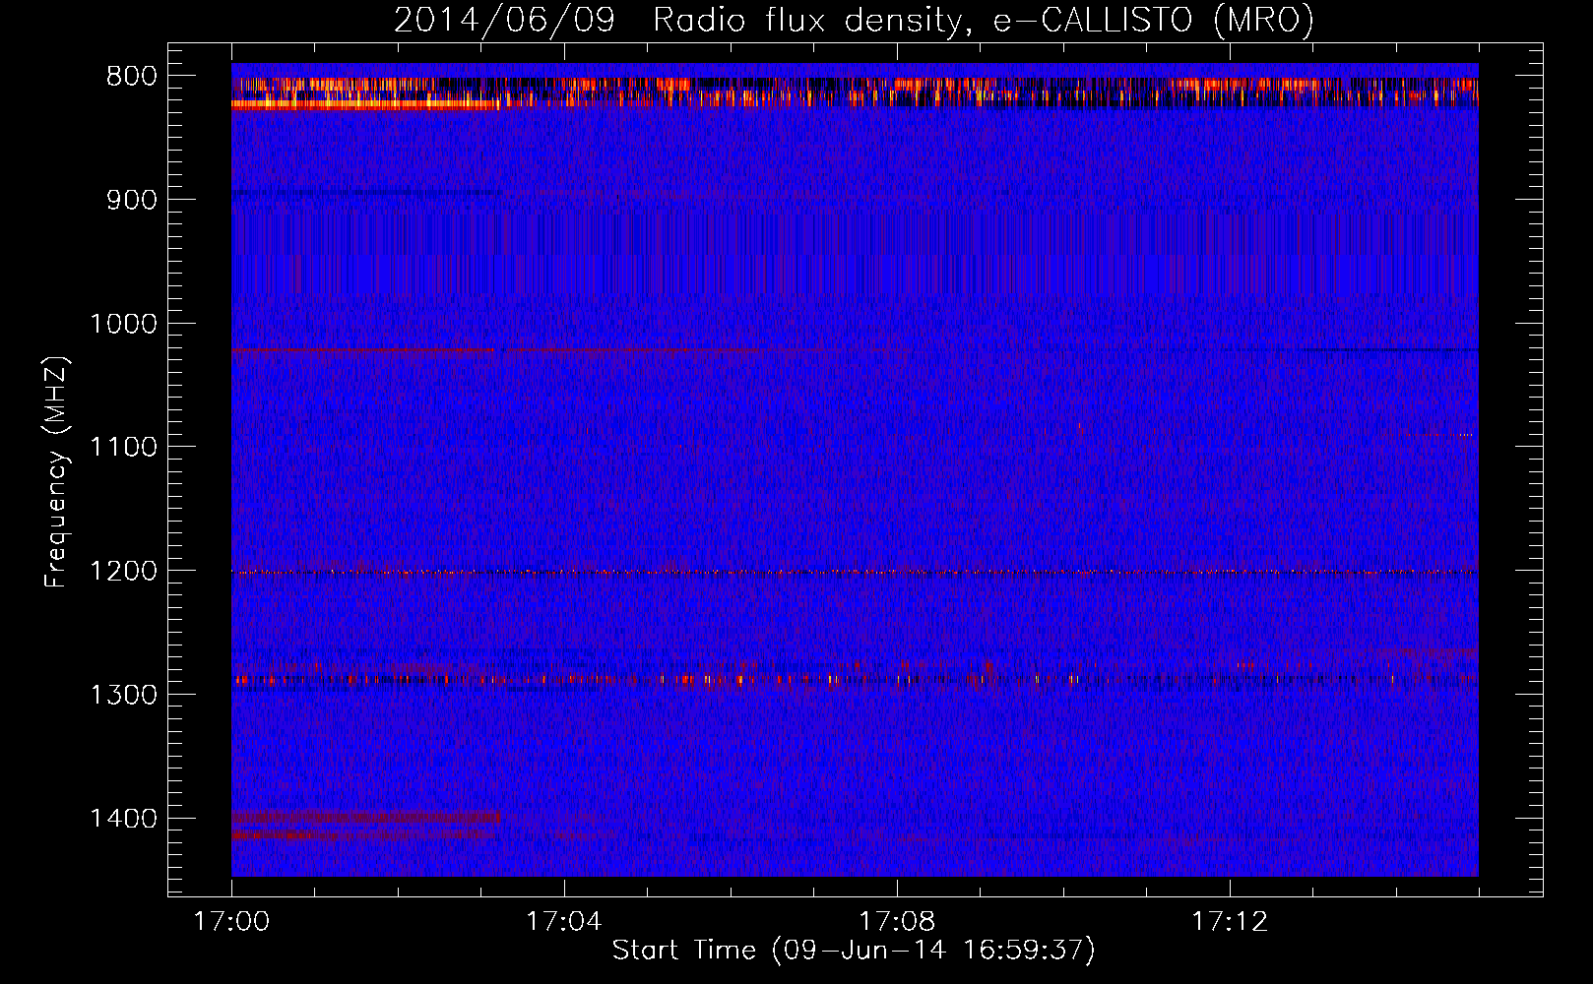Select the 900 frequency tick label
Screen dimensions: 1593x984
132,200
